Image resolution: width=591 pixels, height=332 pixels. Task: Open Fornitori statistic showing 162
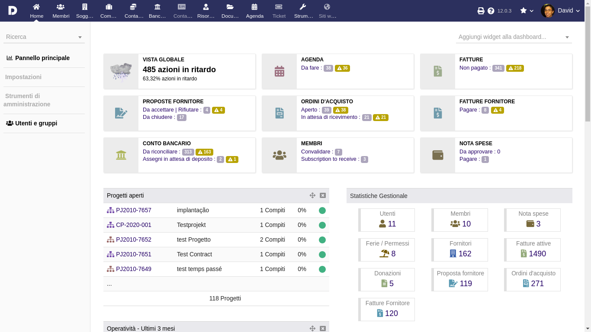coord(460,250)
